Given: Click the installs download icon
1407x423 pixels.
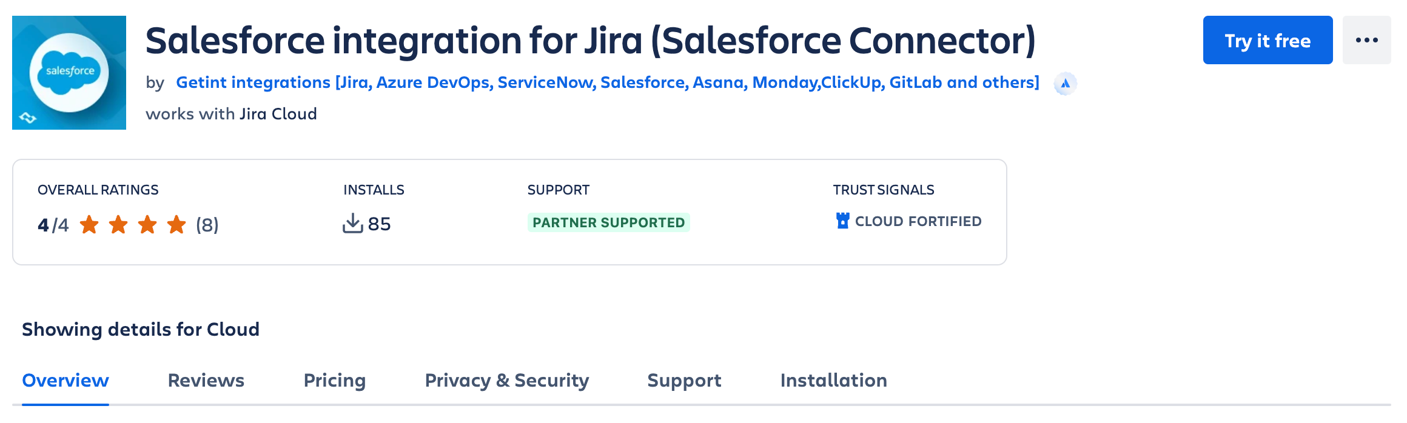Looking at the screenshot, I should point(352,223).
